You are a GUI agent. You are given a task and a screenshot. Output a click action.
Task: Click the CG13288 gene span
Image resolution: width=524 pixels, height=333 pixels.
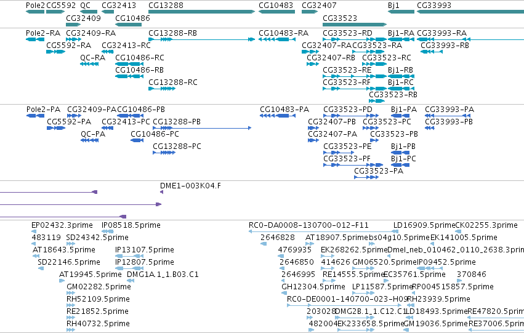coord(201,12)
